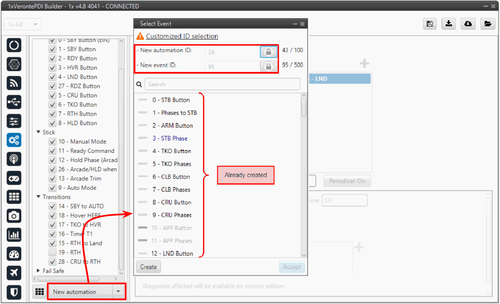Enable the 19 - RTH checkbox
500x304 pixels.
[x=53, y=253]
